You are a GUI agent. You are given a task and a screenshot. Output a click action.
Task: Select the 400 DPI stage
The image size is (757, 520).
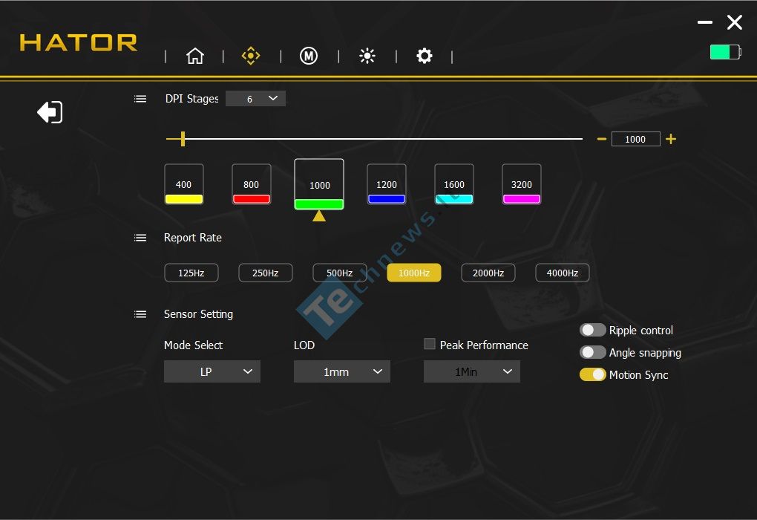pyautogui.click(x=183, y=183)
